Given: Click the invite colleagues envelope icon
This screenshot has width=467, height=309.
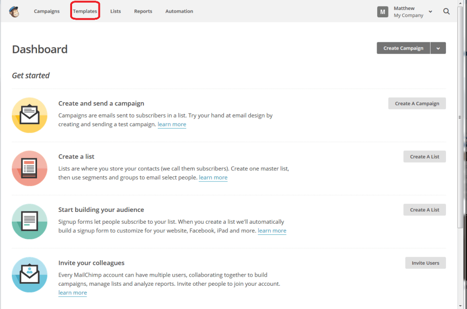Looking at the screenshot, I should 29,275.
